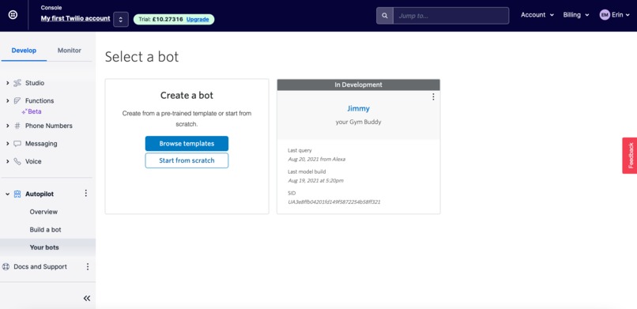The width and height of the screenshot is (637, 309).
Task: Click the Create a bot heading
Action: [187, 96]
